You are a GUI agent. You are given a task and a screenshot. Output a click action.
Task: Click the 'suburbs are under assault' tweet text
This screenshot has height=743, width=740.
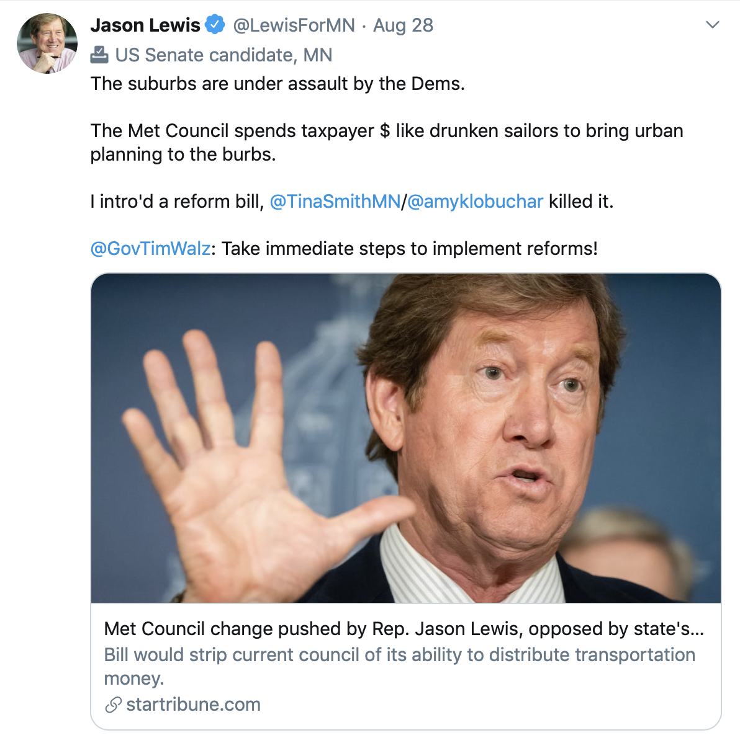pos(277,84)
